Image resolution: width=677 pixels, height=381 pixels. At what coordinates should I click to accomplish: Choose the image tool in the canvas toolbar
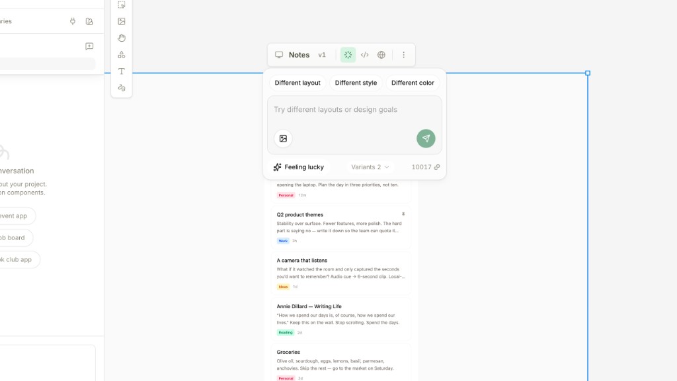[x=122, y=21]
